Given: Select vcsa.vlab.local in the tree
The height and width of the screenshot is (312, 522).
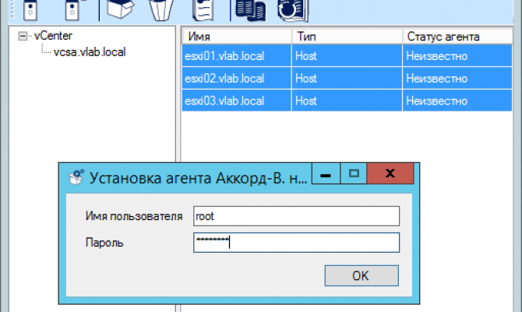Looking at the screenshot, I should [x=90, y=52].
